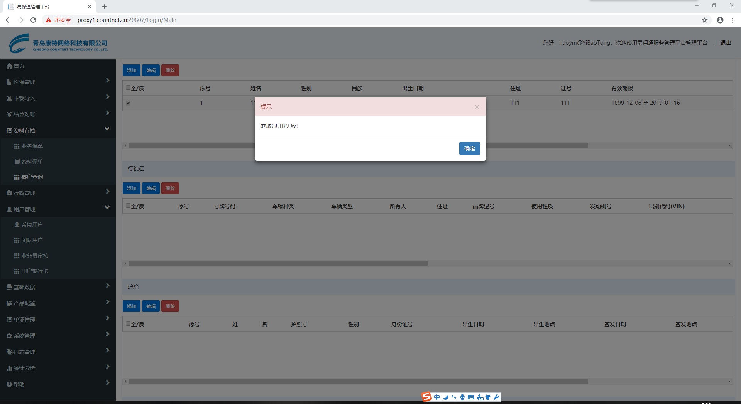
Task: Expand the 结算对账 chevron
Action: click(108, 113)
